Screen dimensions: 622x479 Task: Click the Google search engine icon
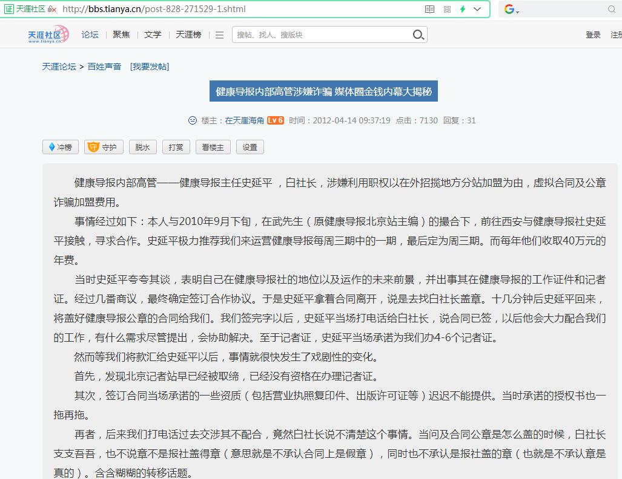click(x=509, y=9)
